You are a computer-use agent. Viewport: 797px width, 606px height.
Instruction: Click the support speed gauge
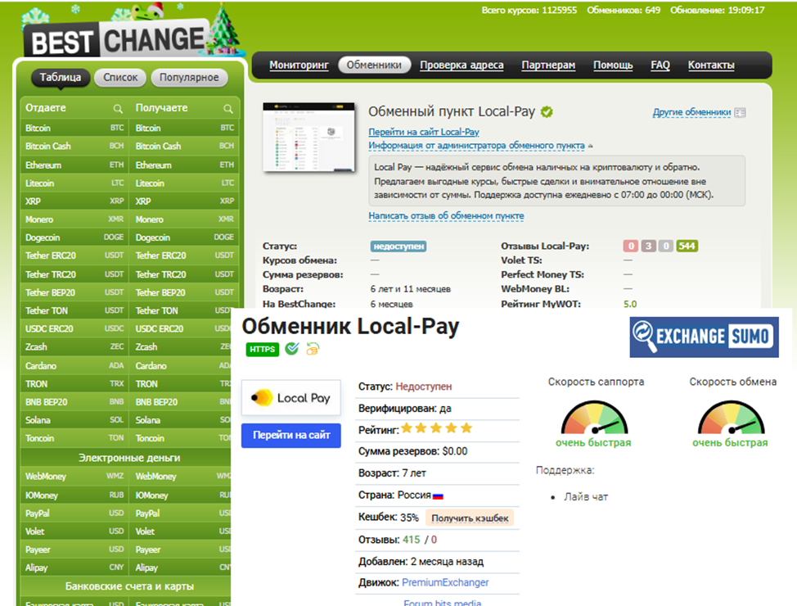tap(594, 417)
